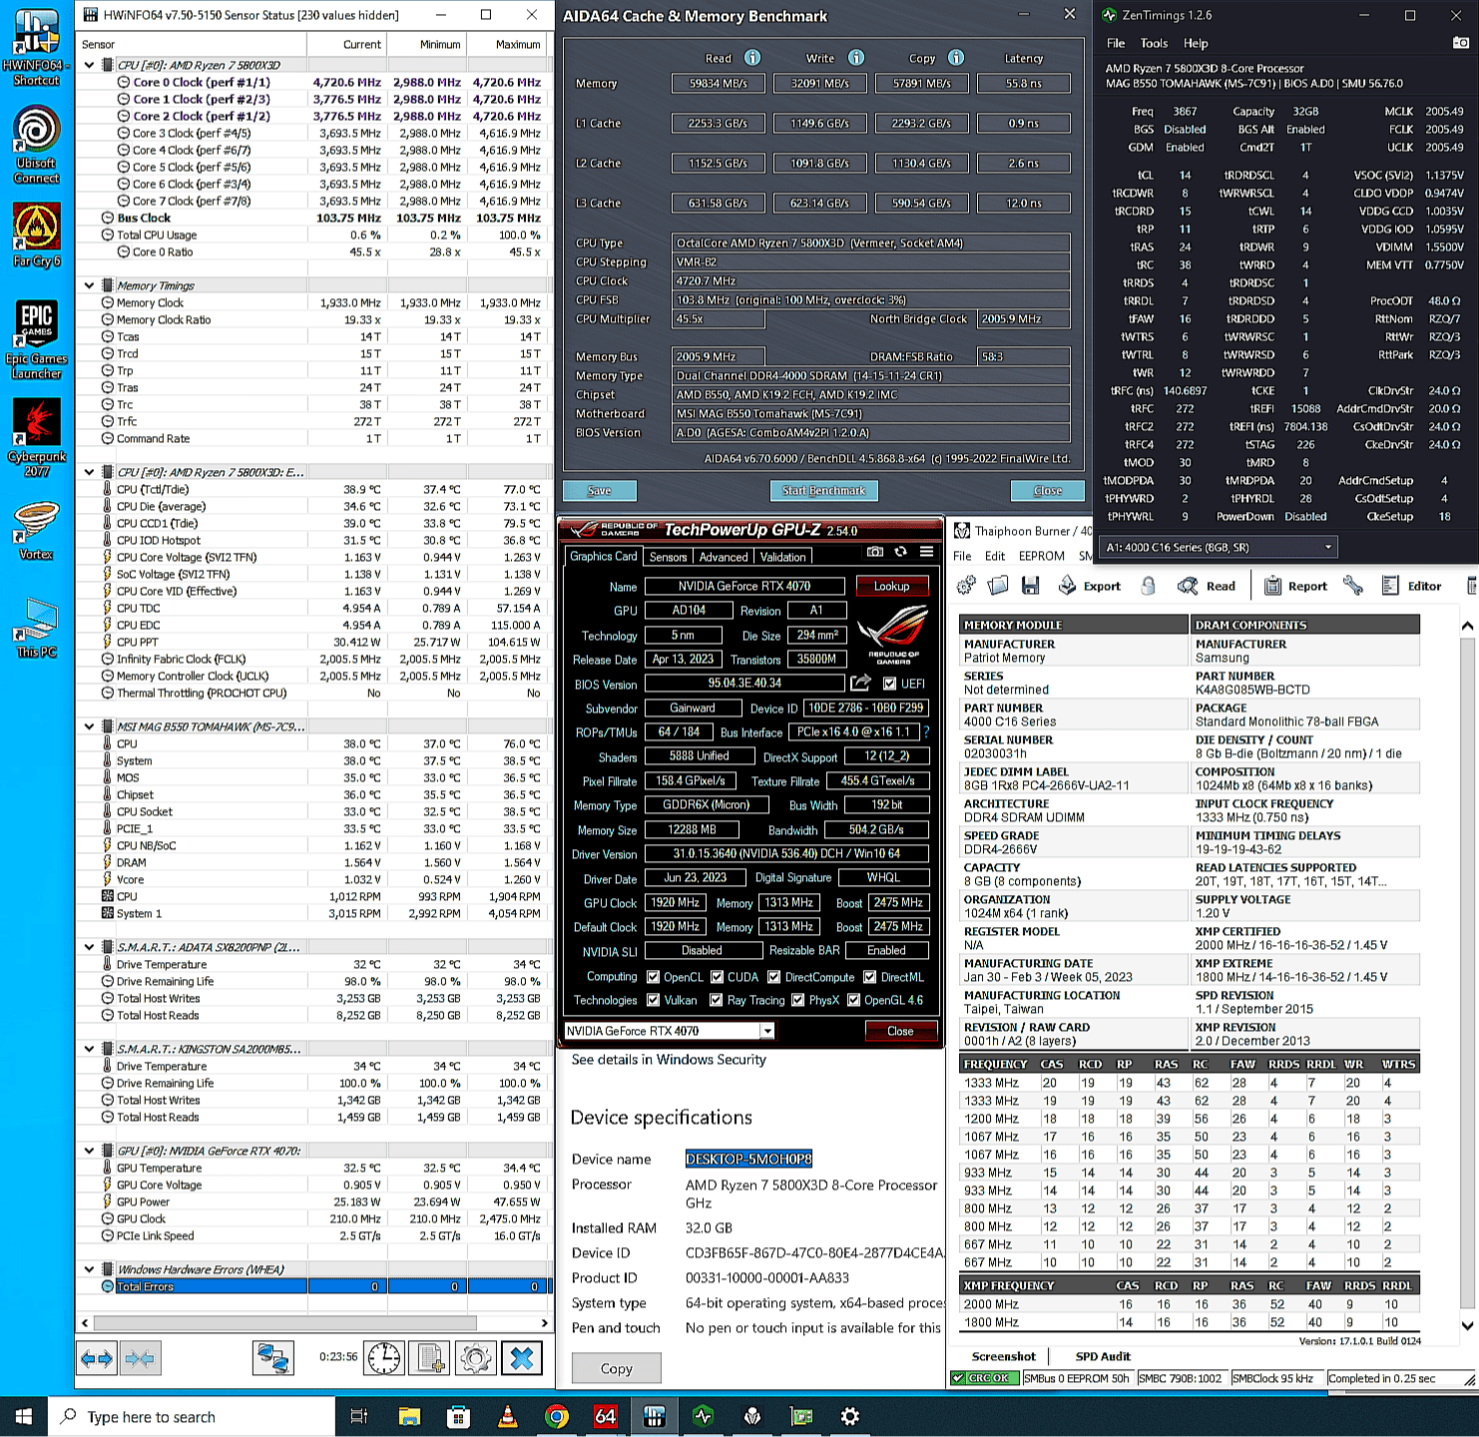Start HWiNFO logging to file button
The width and height of the screenshot is (1479, 1437).
(430, 1359)
